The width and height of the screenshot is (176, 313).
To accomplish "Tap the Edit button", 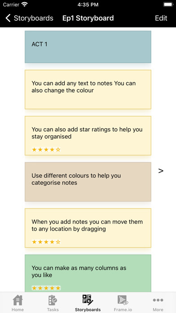I will pos(161,18).
